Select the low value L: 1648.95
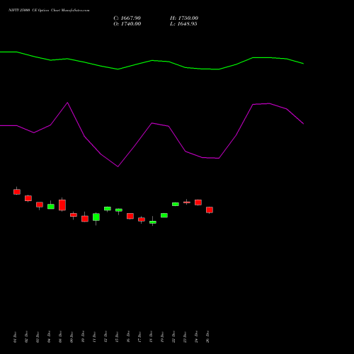This screenshot has height=354, width=354. [x=183, y=24]
